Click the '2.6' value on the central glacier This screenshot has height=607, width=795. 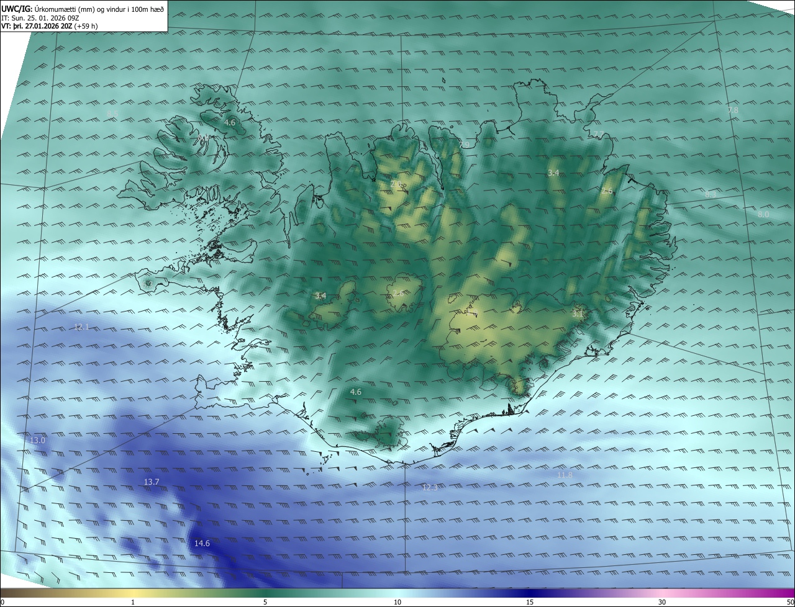pos(398,292)
